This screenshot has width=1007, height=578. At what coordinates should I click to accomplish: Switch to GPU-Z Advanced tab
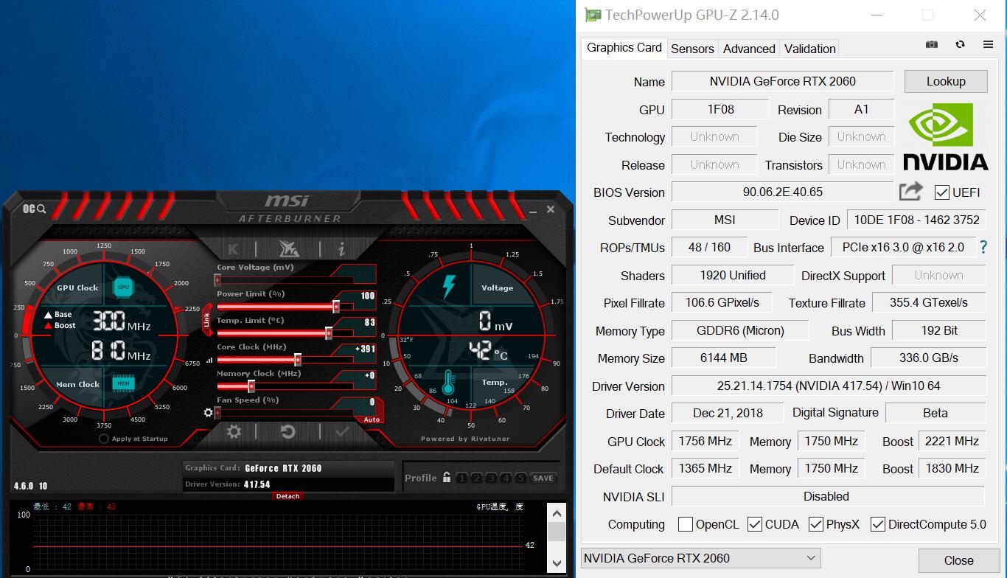749,49
